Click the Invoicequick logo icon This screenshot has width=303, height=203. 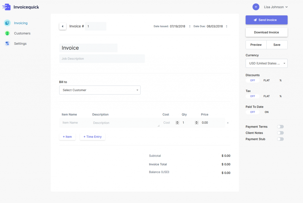coord(7,7)
